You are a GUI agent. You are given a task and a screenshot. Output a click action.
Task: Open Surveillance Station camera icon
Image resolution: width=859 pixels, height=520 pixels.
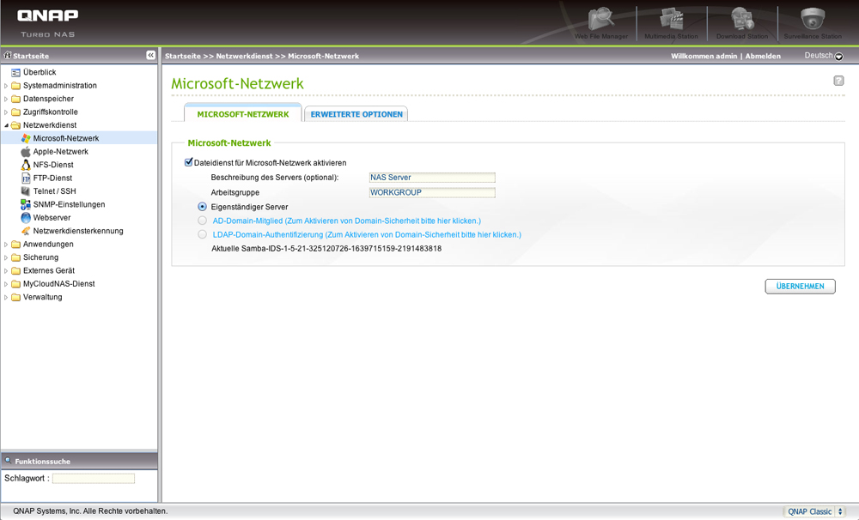coord(813,19)
